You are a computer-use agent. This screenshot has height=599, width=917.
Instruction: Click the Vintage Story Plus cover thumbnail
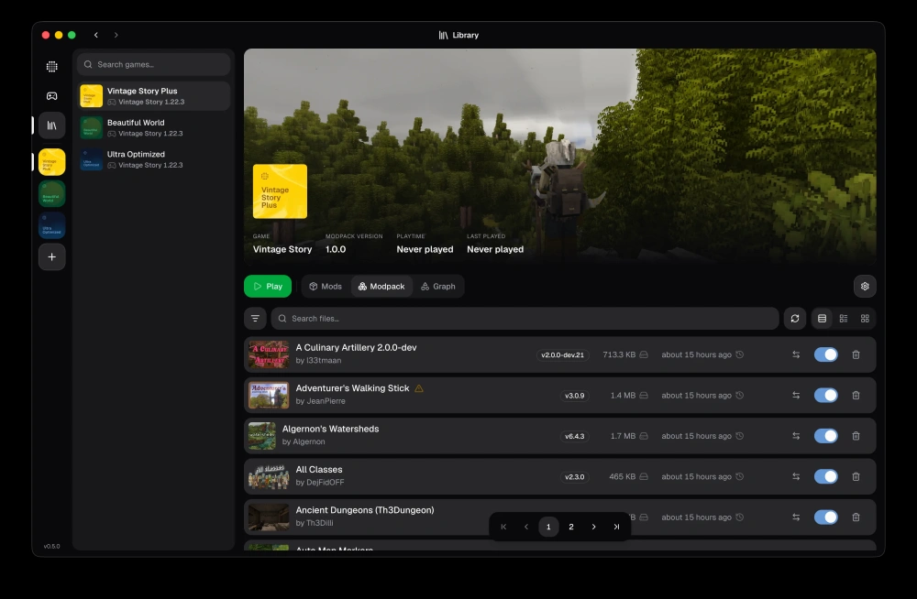tap(280, 191)
